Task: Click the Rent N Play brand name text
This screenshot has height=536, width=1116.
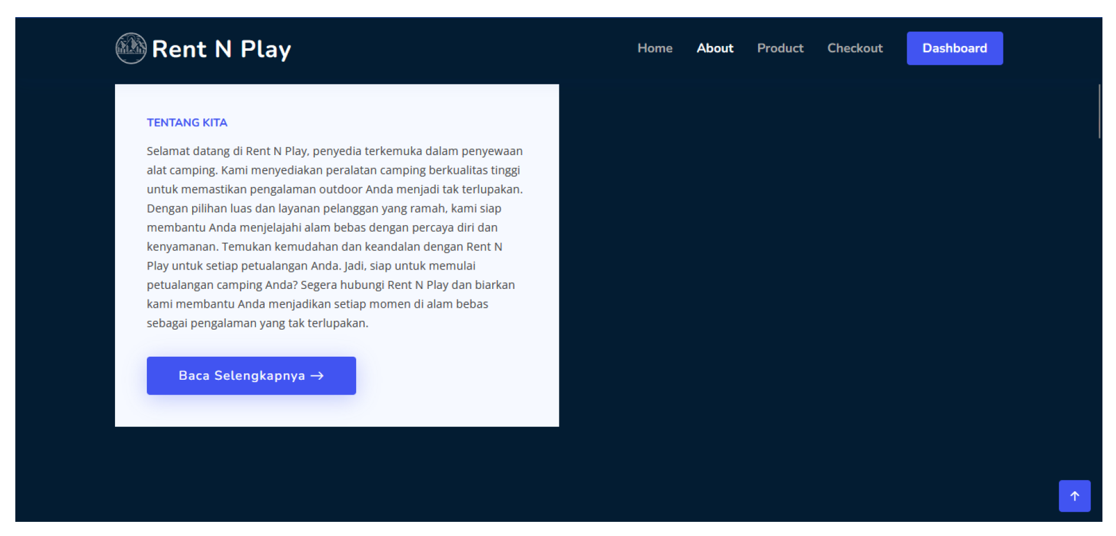Action: (220, 49)
